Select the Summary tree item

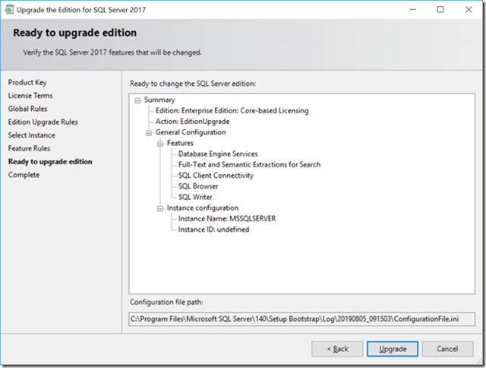click(x=159, y=100)
